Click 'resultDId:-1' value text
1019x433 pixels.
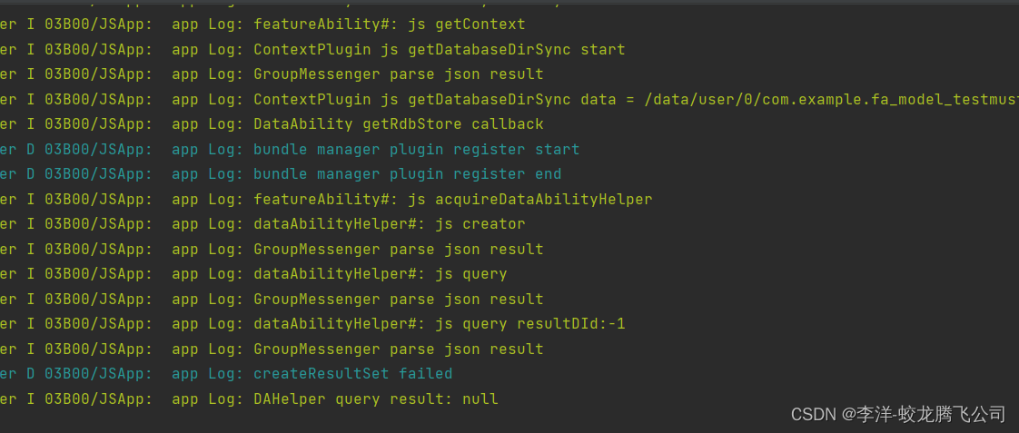point(571,323)
